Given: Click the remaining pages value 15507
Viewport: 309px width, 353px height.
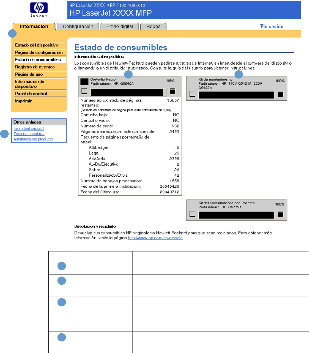Looking at the screenshot, I should click(x=173, y=100).
